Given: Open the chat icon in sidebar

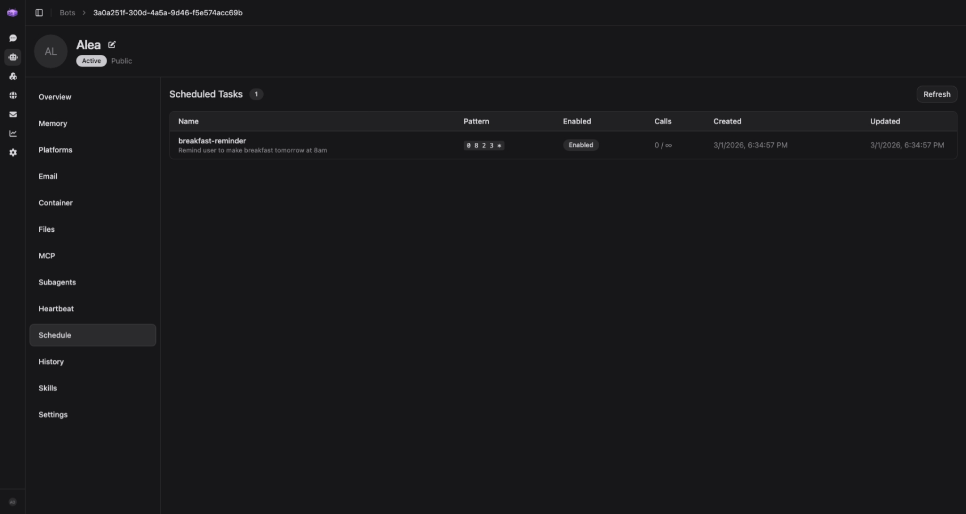Looking at the screenshot, I should 12,38.
